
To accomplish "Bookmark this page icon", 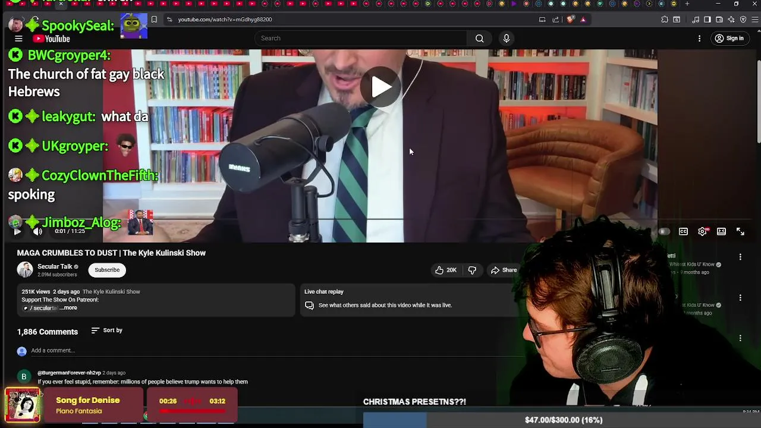I will coord(154,20).
